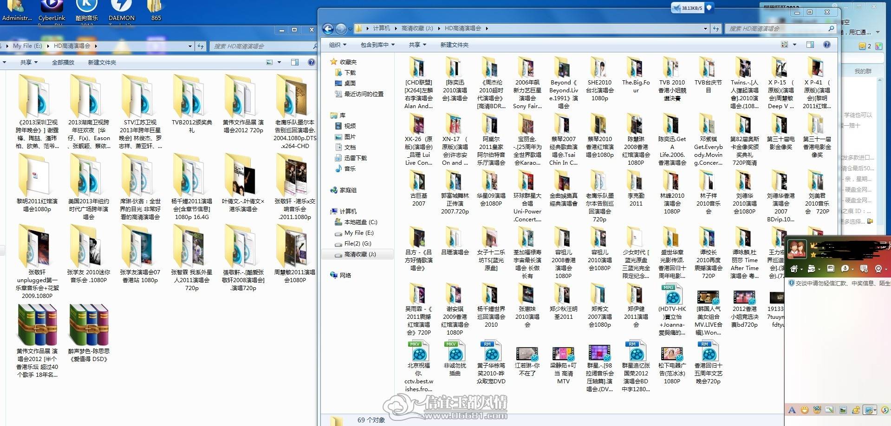The height and width of the screenshot is (426, 891).
Task: Click the back navigation arrow in Explorer
Action: tap(328, 29)
